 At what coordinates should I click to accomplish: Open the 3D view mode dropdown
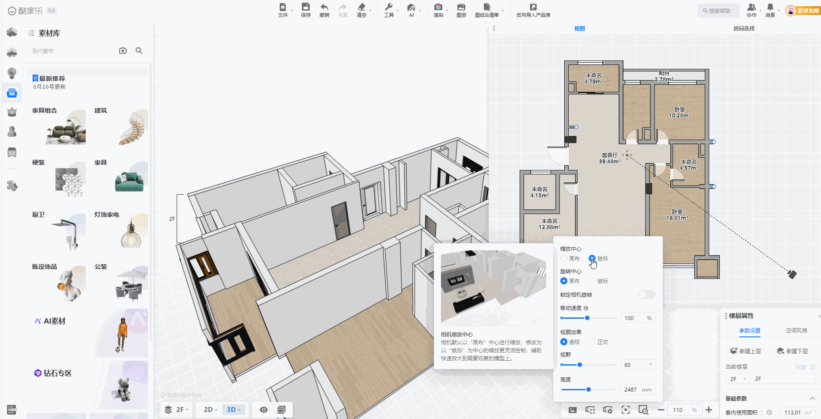[233, 410]
